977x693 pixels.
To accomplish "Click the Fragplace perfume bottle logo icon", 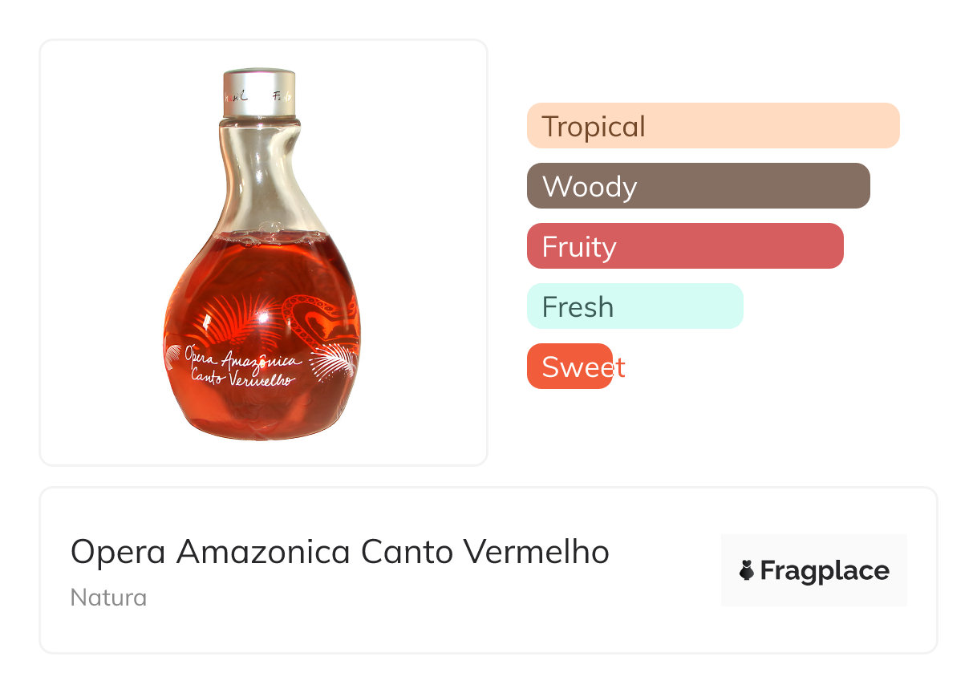I will click(747, 570).
